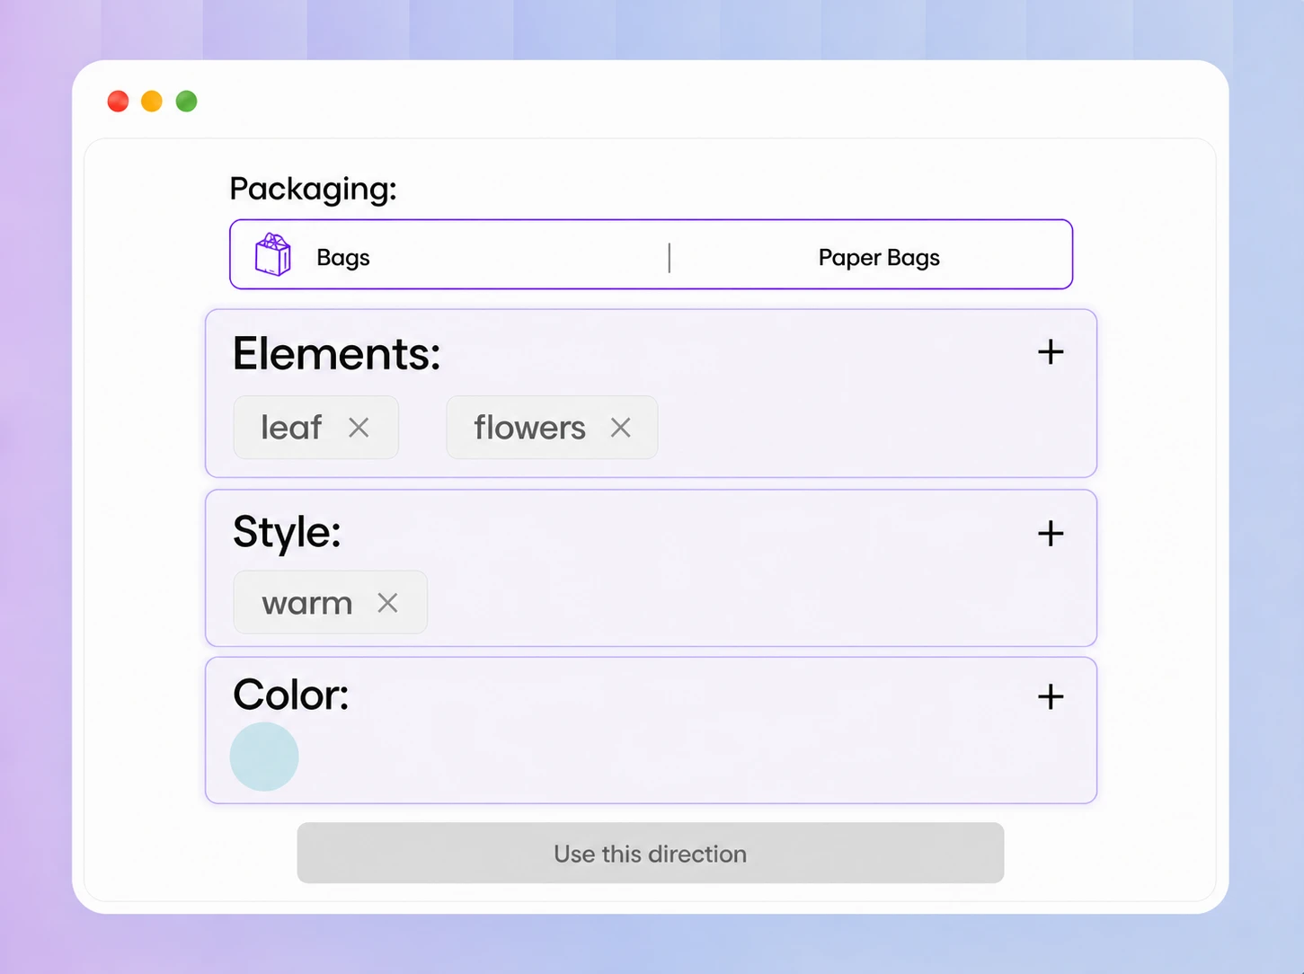Click the Elements: heading
The width and height of the screenshot is (1304, 974).
[x=337, y=354]
